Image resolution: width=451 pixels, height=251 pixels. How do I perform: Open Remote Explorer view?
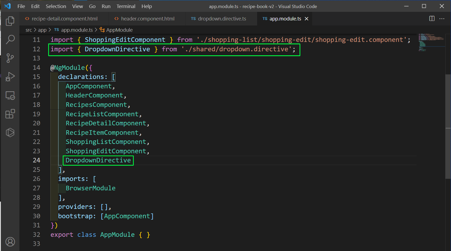coord(10,95)
